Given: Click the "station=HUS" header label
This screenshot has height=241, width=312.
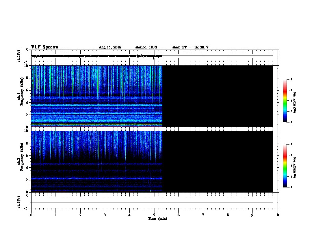Looking at the screenshot, I should pyautogui.click(x=146, y=47).
